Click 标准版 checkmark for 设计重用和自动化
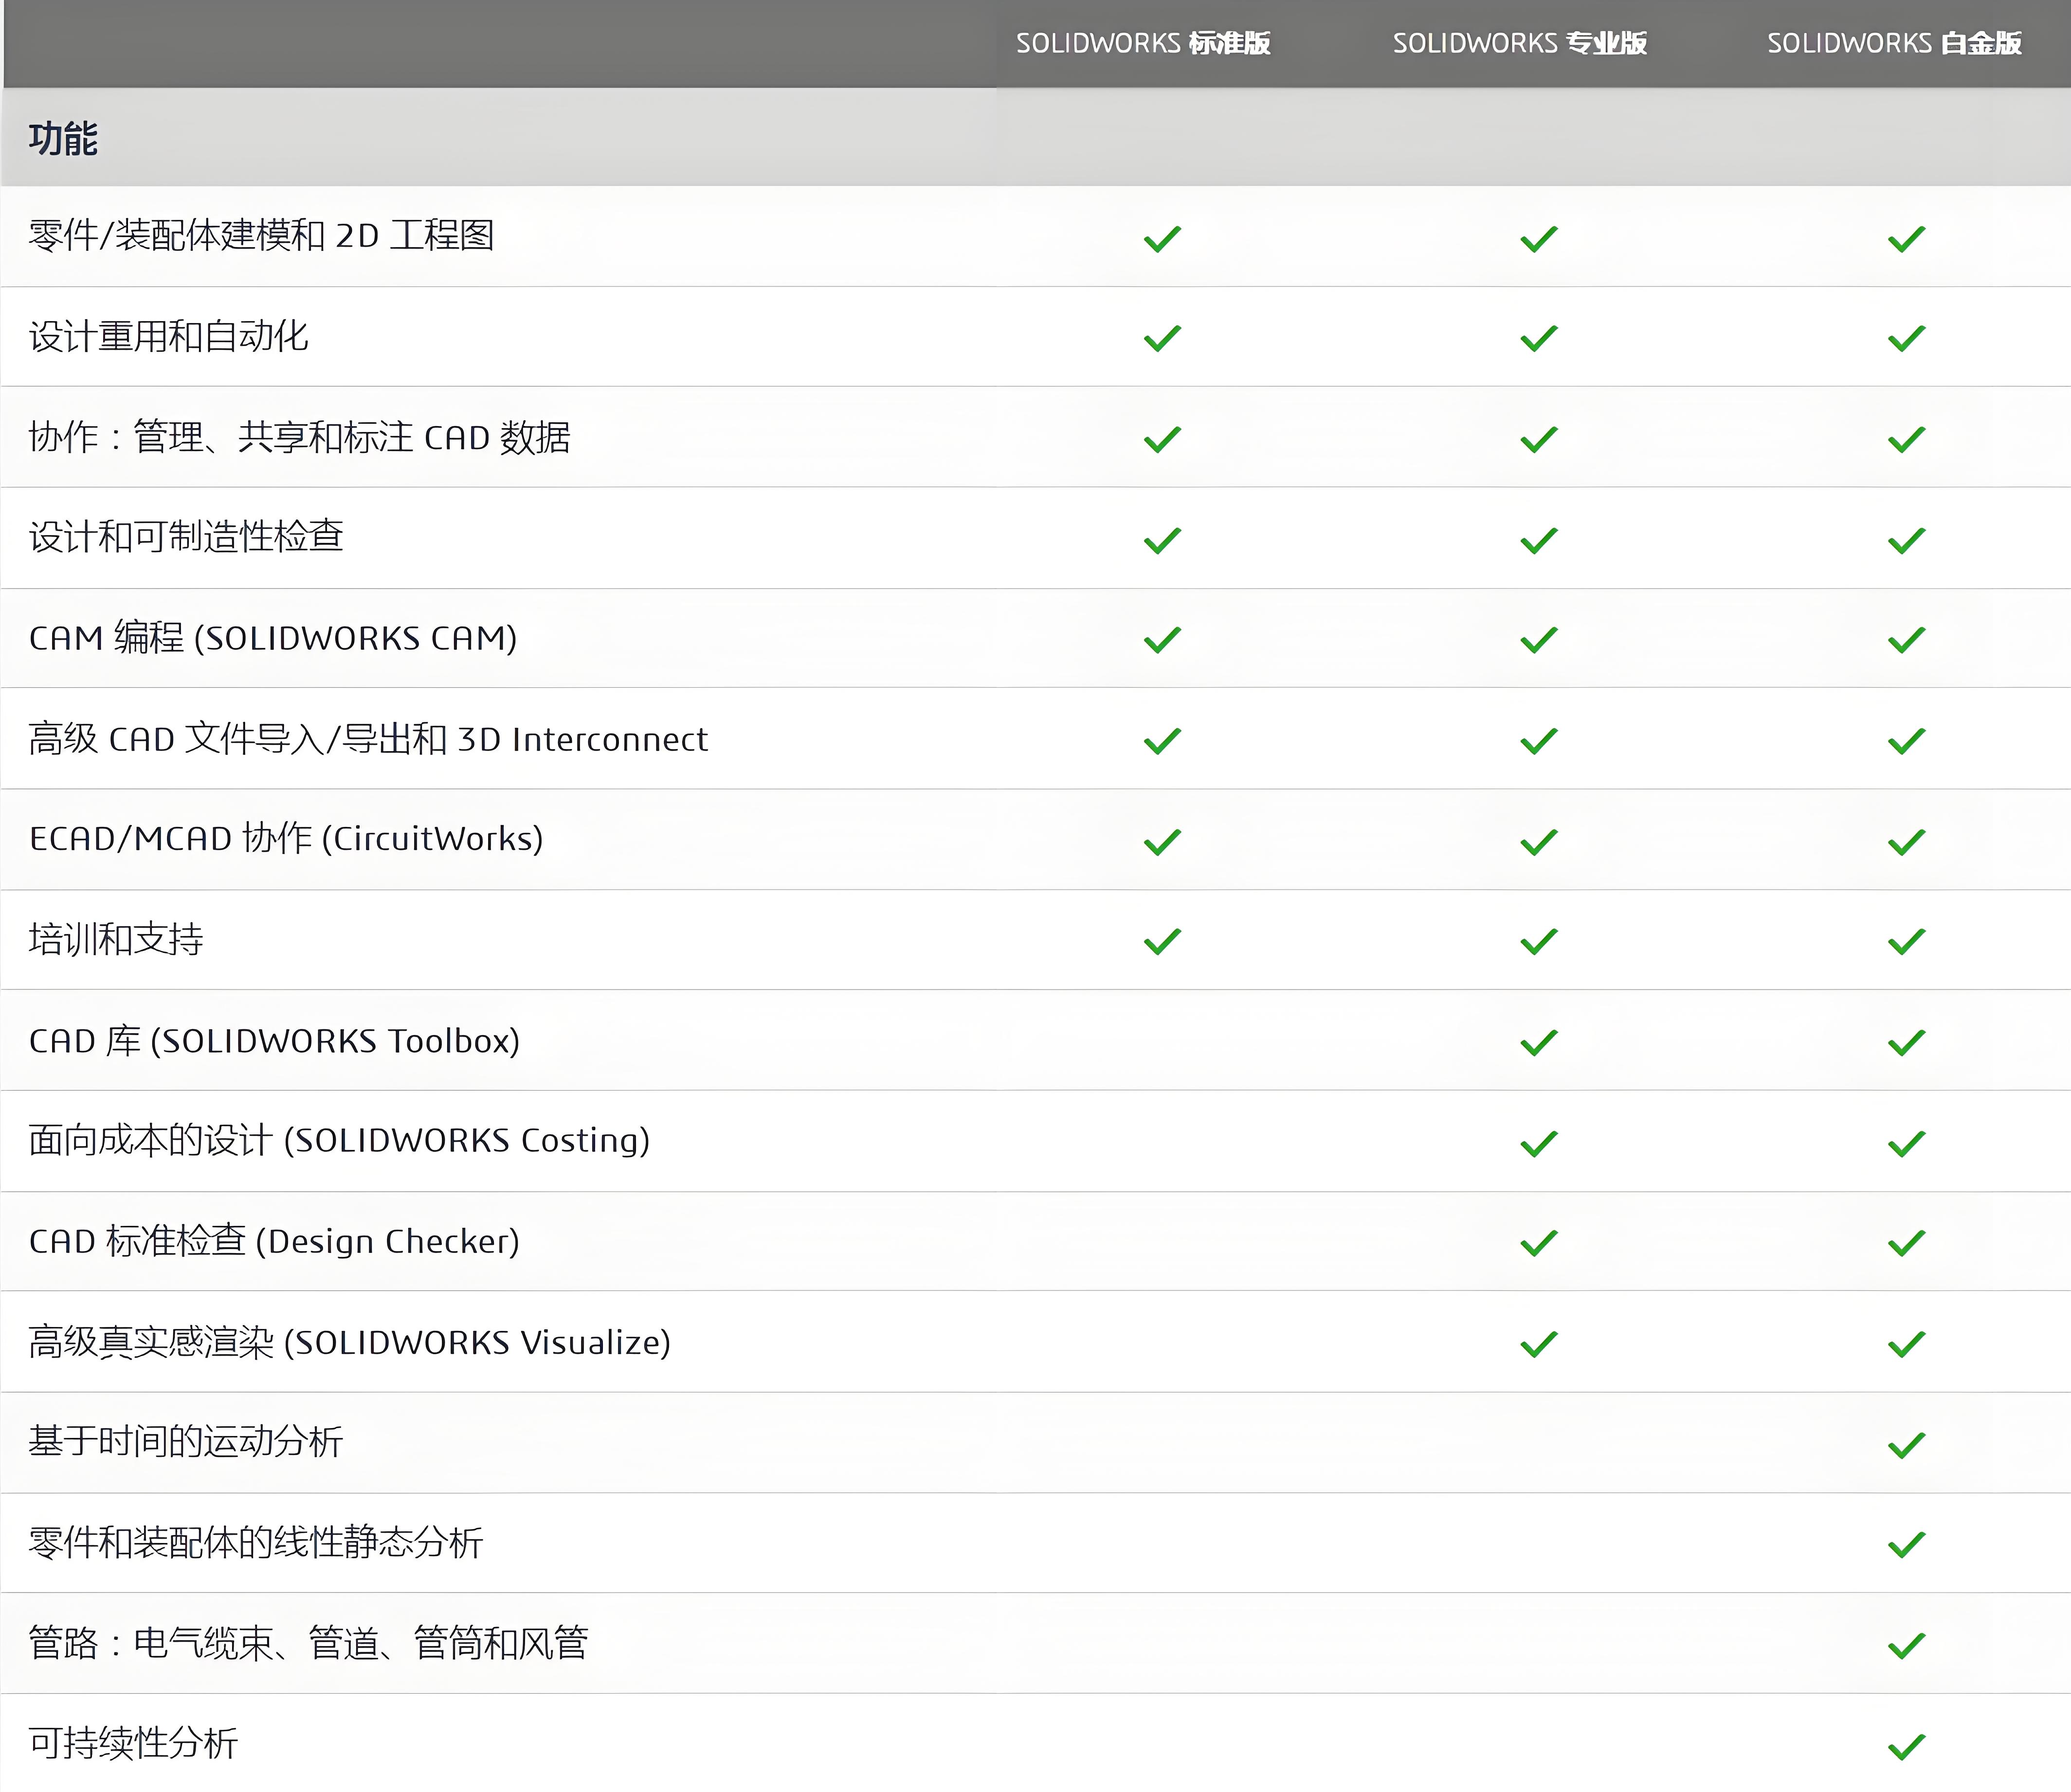 1163,338
